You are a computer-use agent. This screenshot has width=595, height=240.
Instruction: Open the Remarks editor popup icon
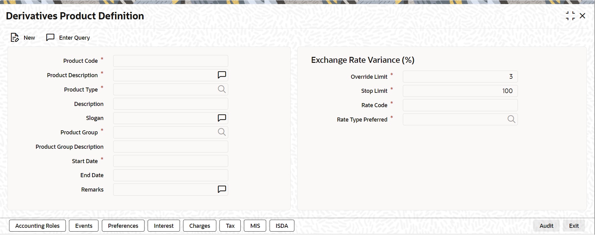(222, 189)
